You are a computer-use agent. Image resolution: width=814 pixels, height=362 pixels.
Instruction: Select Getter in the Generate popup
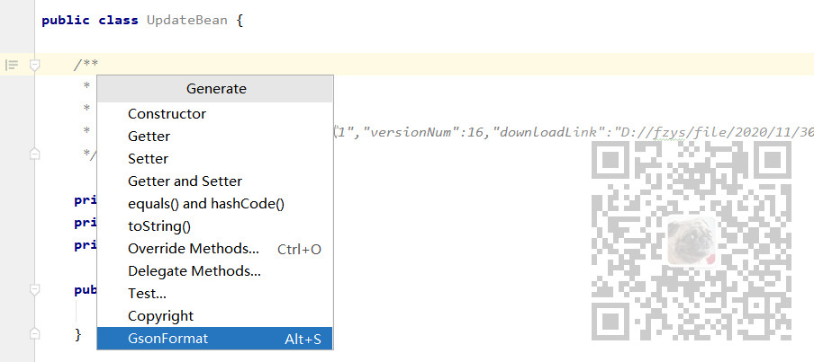coord(149,137)
